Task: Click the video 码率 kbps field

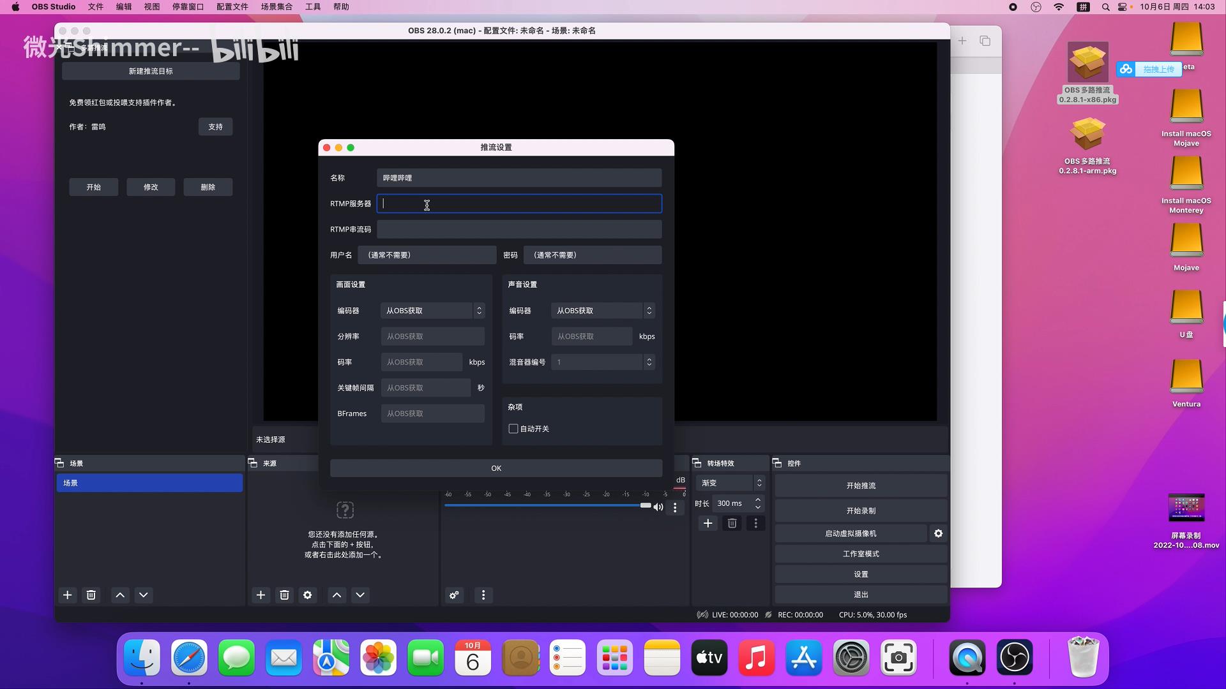Action: click(x=421, y=362)
